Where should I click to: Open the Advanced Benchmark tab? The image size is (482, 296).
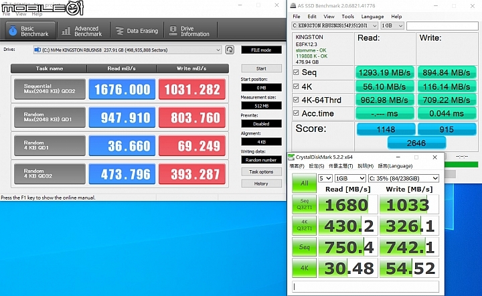(x=83, y=31)
